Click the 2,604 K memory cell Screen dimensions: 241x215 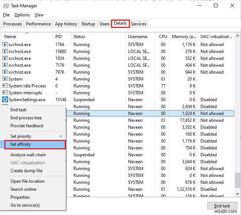pos(189,107)
